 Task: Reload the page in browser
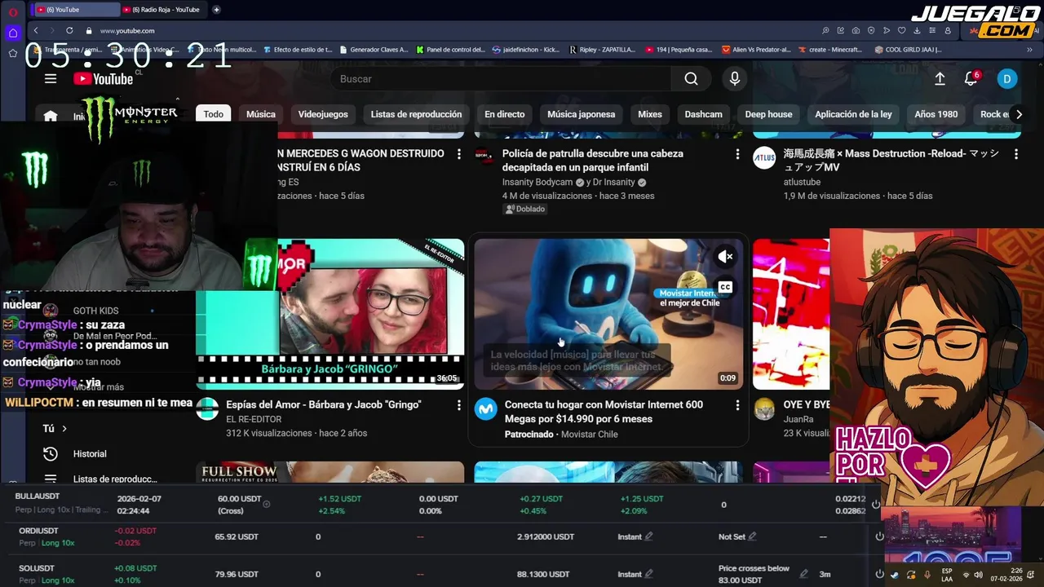tap(69, 31)
